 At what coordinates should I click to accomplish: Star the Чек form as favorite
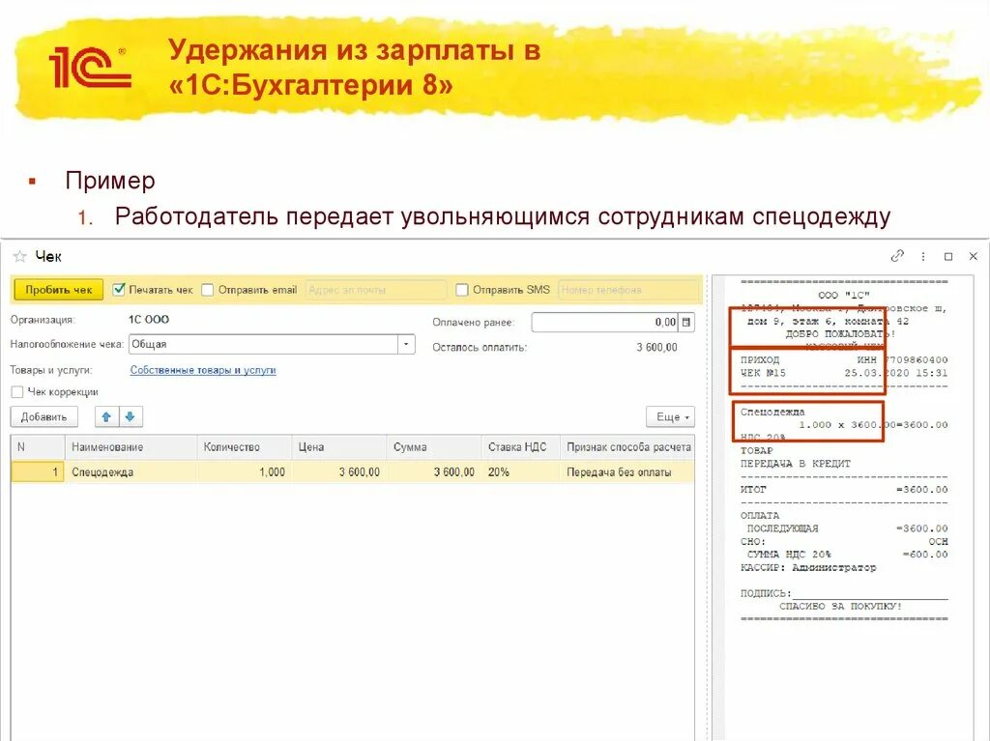19,256
